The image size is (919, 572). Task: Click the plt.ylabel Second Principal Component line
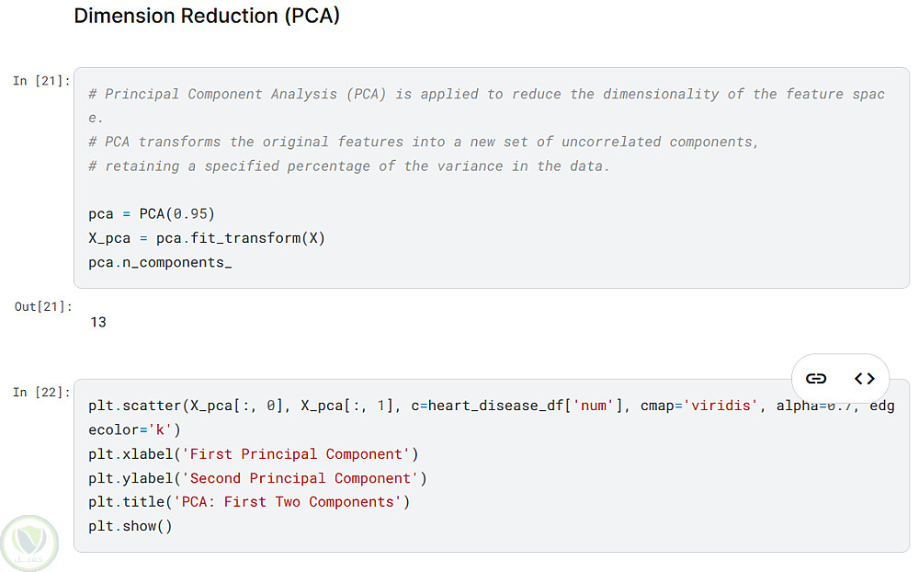257,478
